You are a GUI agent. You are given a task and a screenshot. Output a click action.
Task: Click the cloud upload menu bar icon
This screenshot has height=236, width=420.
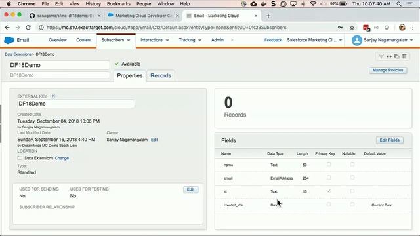[x=253, y=4]
